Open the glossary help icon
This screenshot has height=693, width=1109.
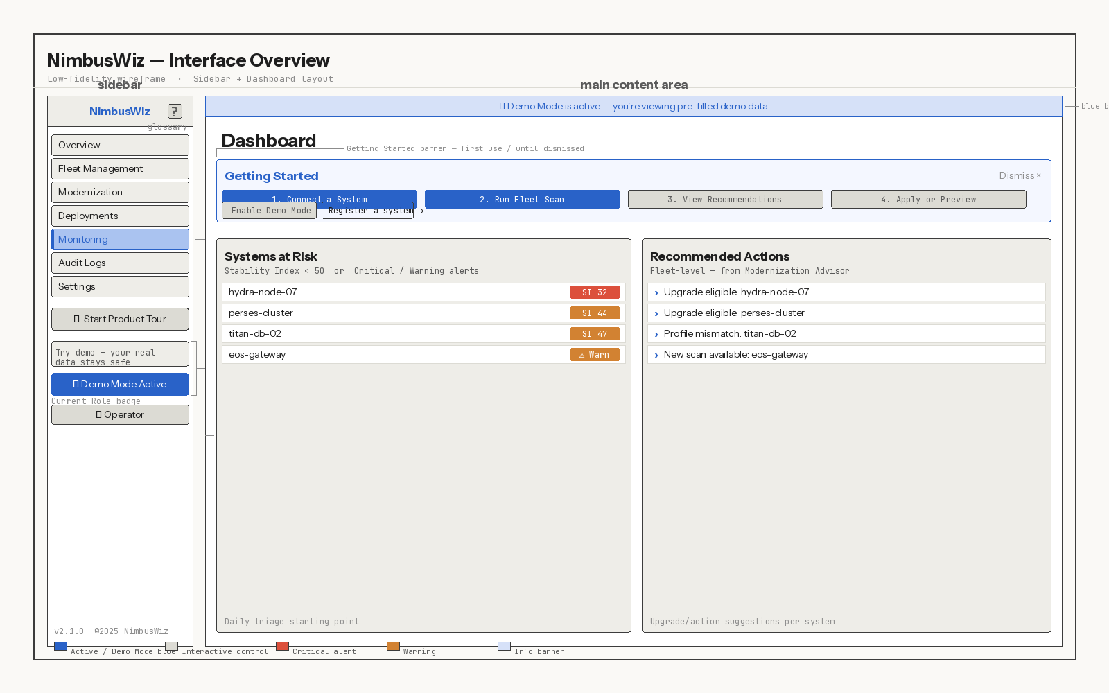(175, 111)
